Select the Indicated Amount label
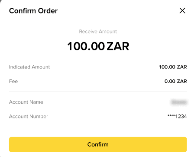Screen dimensions: 194x157 tap(29, 67)
